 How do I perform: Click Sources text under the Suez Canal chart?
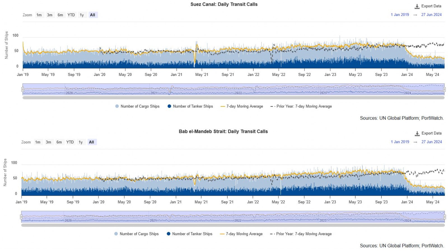click(402, 118)
